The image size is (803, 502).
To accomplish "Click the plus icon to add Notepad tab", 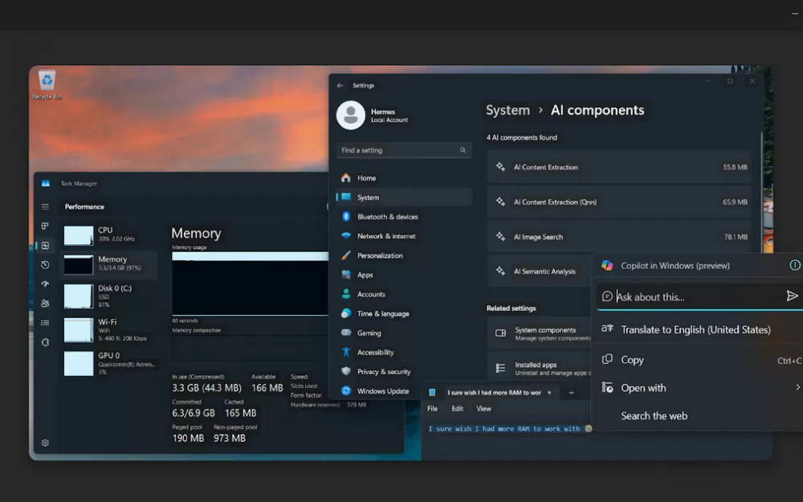I will coord(571,393).
